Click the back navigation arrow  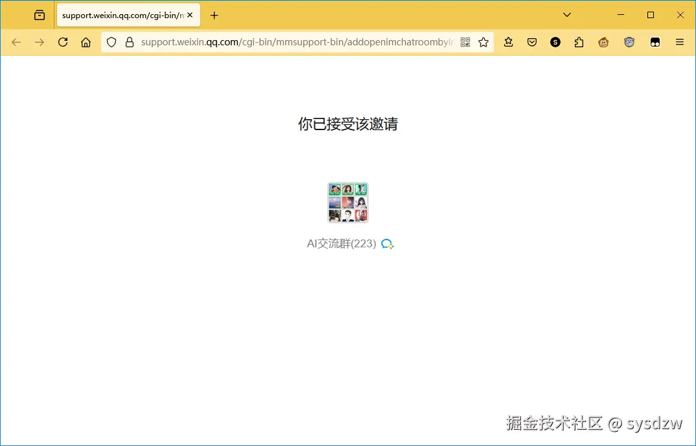[16, 42]
